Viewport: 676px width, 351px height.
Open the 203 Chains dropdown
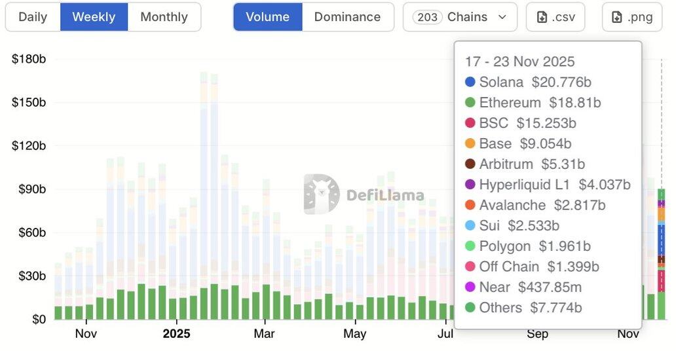click(460, 17)
